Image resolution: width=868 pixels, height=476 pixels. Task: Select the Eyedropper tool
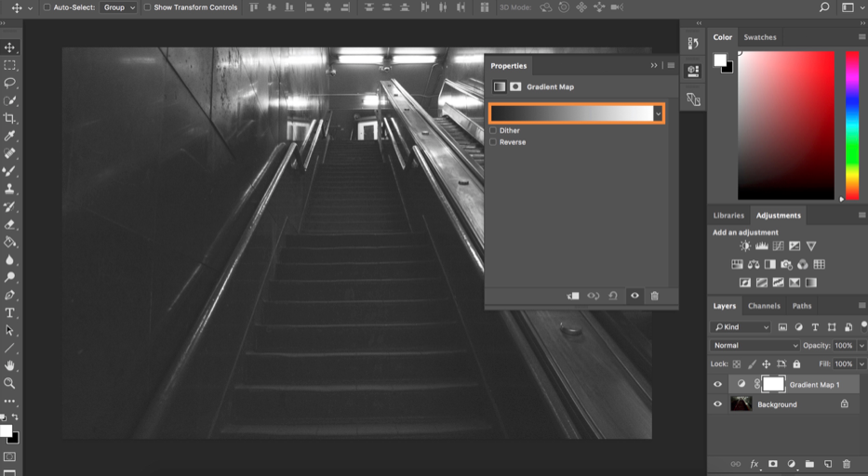tap(9, 136)
